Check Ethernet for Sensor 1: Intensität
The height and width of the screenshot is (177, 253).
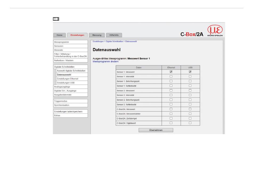coord(171,76)
